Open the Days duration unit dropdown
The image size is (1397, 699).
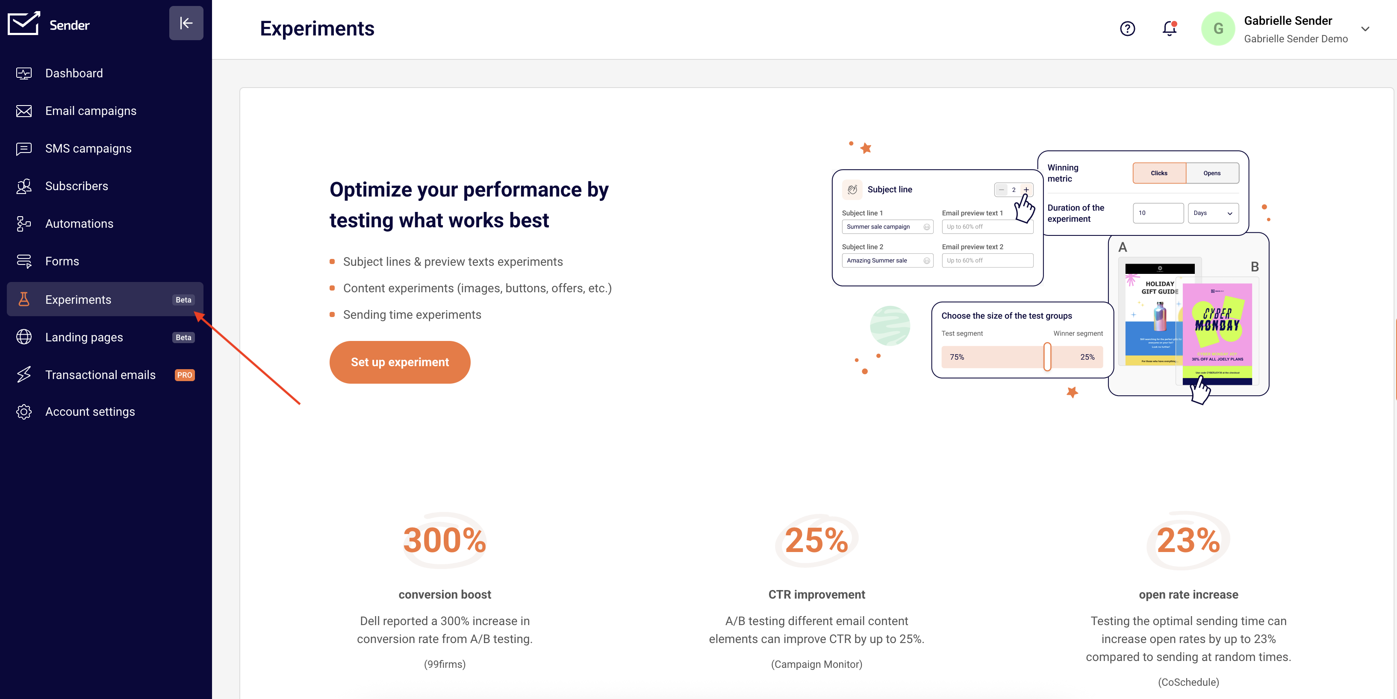pos(1213,213)
